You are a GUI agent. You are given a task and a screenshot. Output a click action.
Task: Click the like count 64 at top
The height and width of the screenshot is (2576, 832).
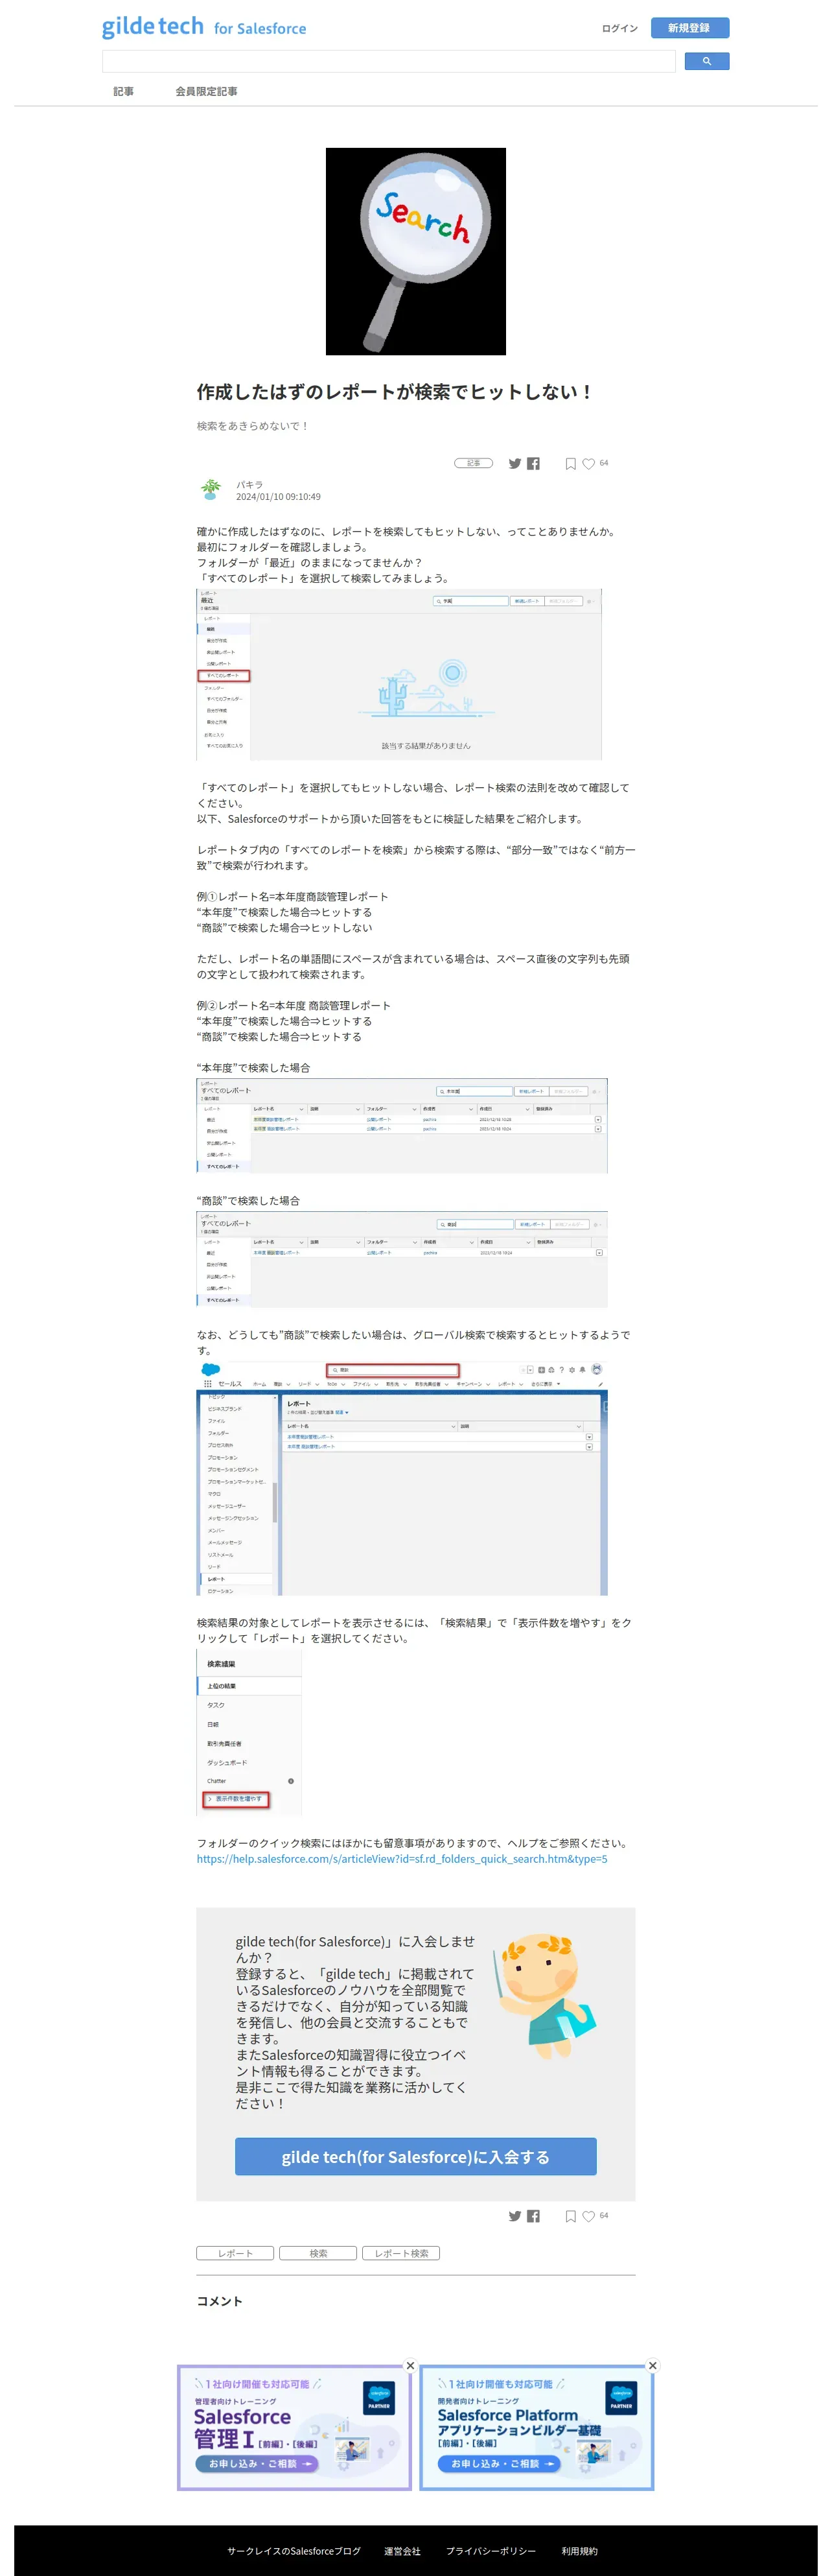pos(603,463)
